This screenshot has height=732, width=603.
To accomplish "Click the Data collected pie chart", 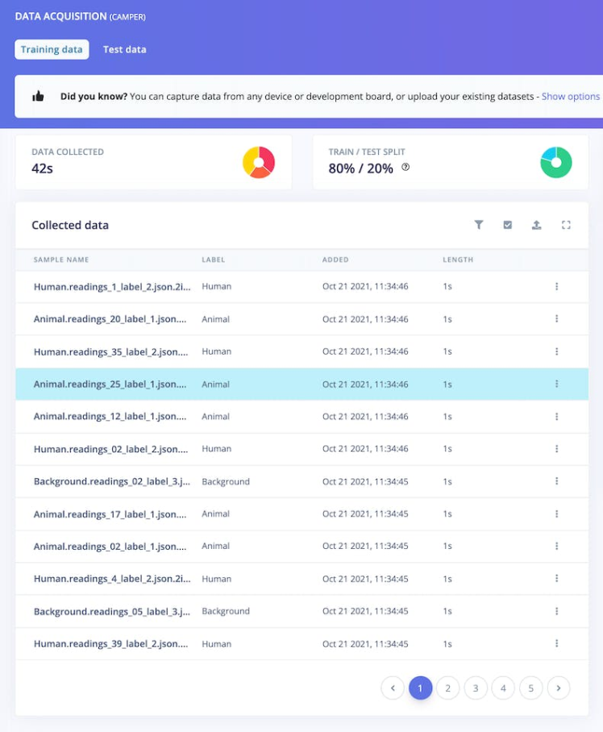I will click(259, 163).
